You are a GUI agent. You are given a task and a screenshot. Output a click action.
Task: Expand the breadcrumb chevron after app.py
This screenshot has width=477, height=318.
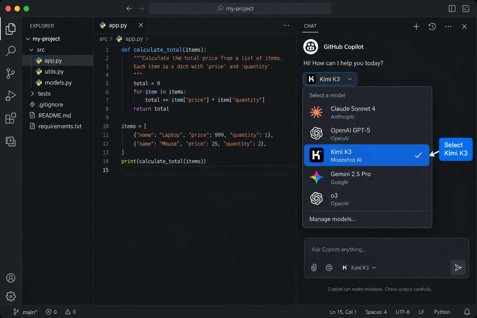pyautogui.click(x=147, y=39)
